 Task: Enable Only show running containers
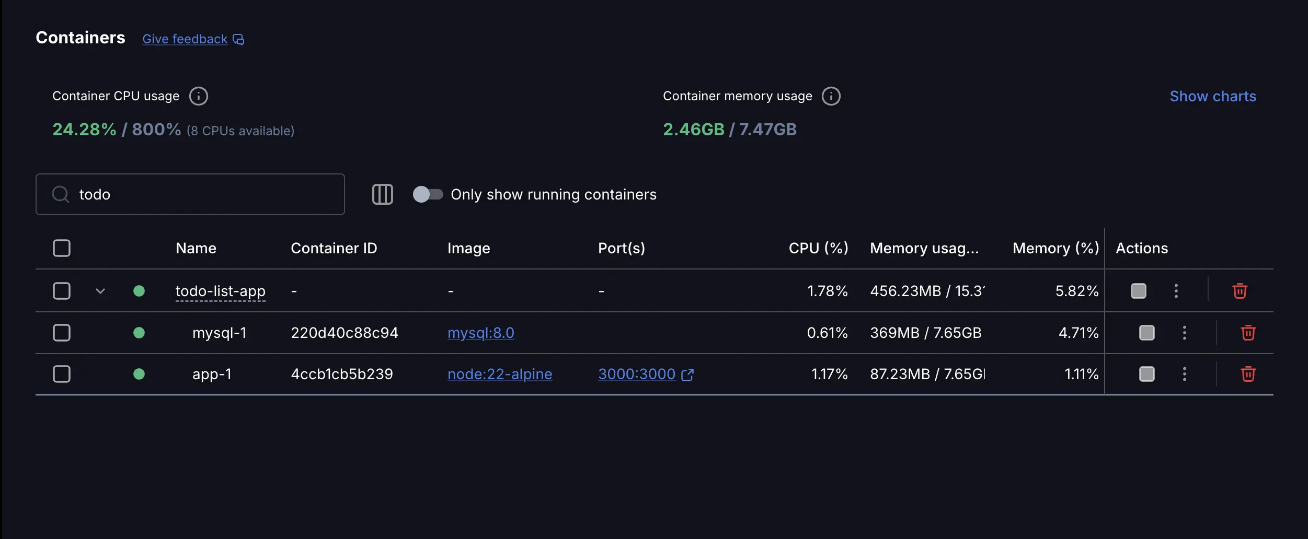pyautogui.click(x=428, y=194)
